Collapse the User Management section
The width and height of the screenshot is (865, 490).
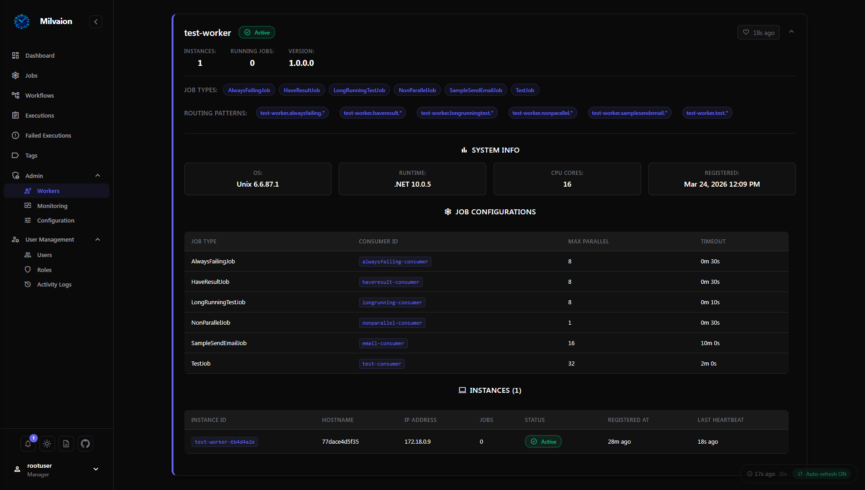point(98,239)
